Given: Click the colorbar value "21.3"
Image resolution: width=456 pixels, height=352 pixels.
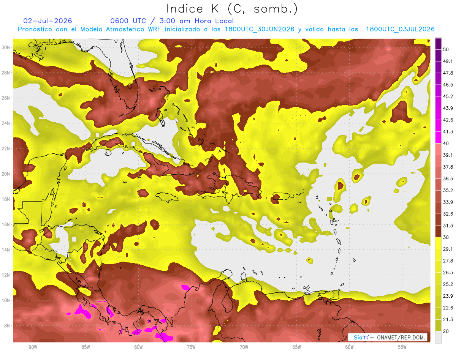Looking at the screenshot, I should pyautogui.click(x=448, y=320).
